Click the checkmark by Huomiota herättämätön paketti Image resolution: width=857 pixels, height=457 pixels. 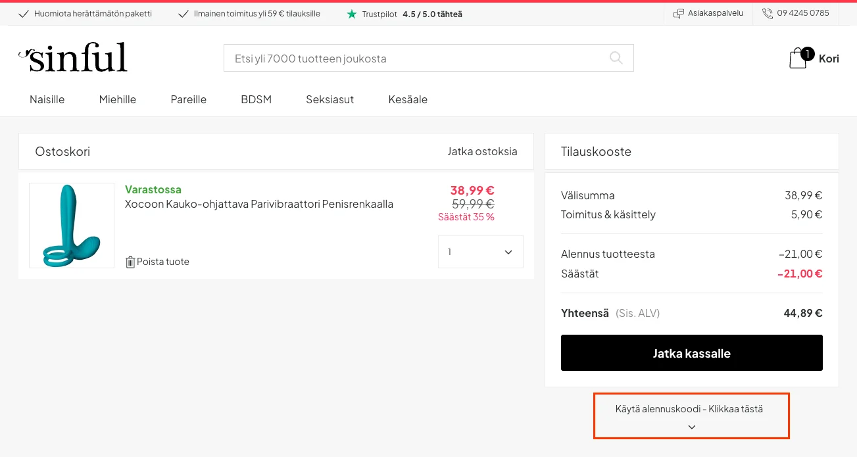tap(24, 14)
